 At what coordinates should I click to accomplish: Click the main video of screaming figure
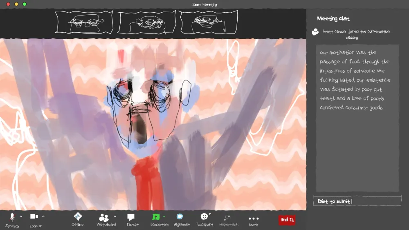pos(153,125)
